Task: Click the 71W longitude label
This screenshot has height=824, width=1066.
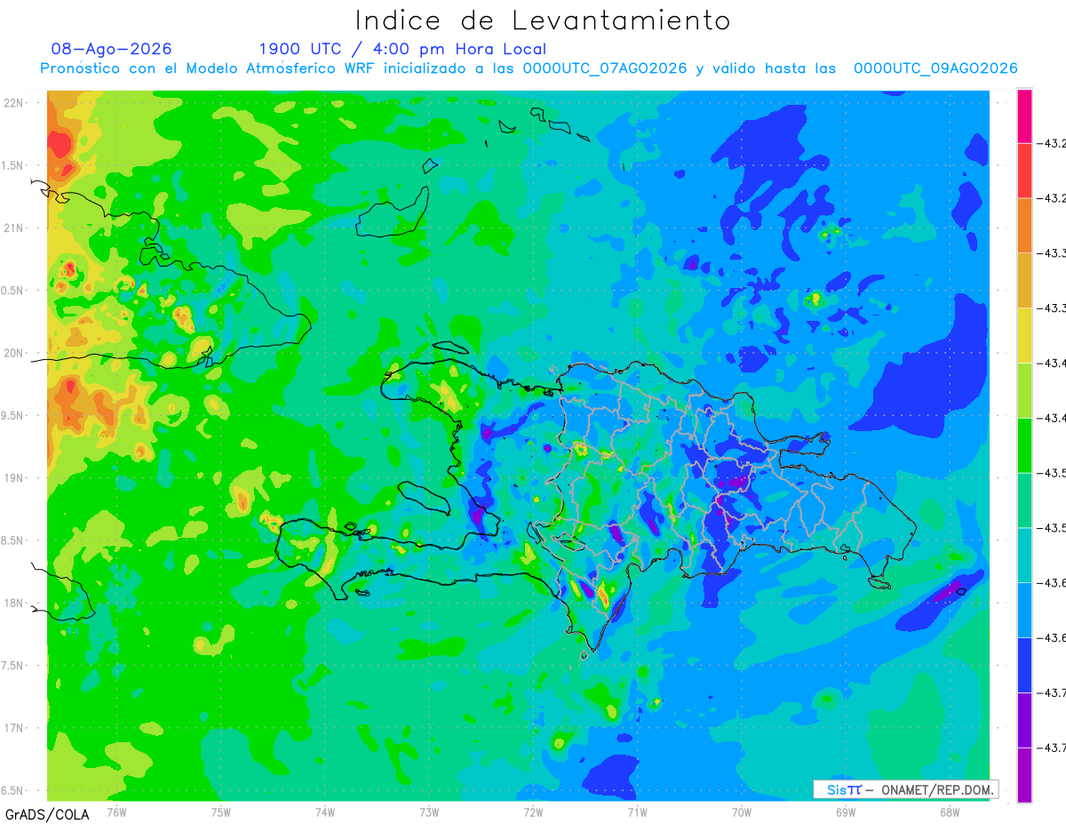Action: [637, 812]
